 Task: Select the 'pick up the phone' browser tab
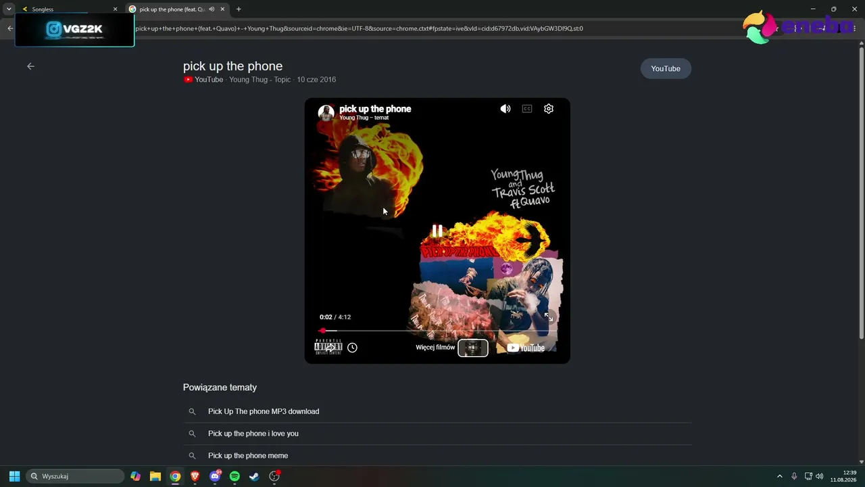point(177,9)
